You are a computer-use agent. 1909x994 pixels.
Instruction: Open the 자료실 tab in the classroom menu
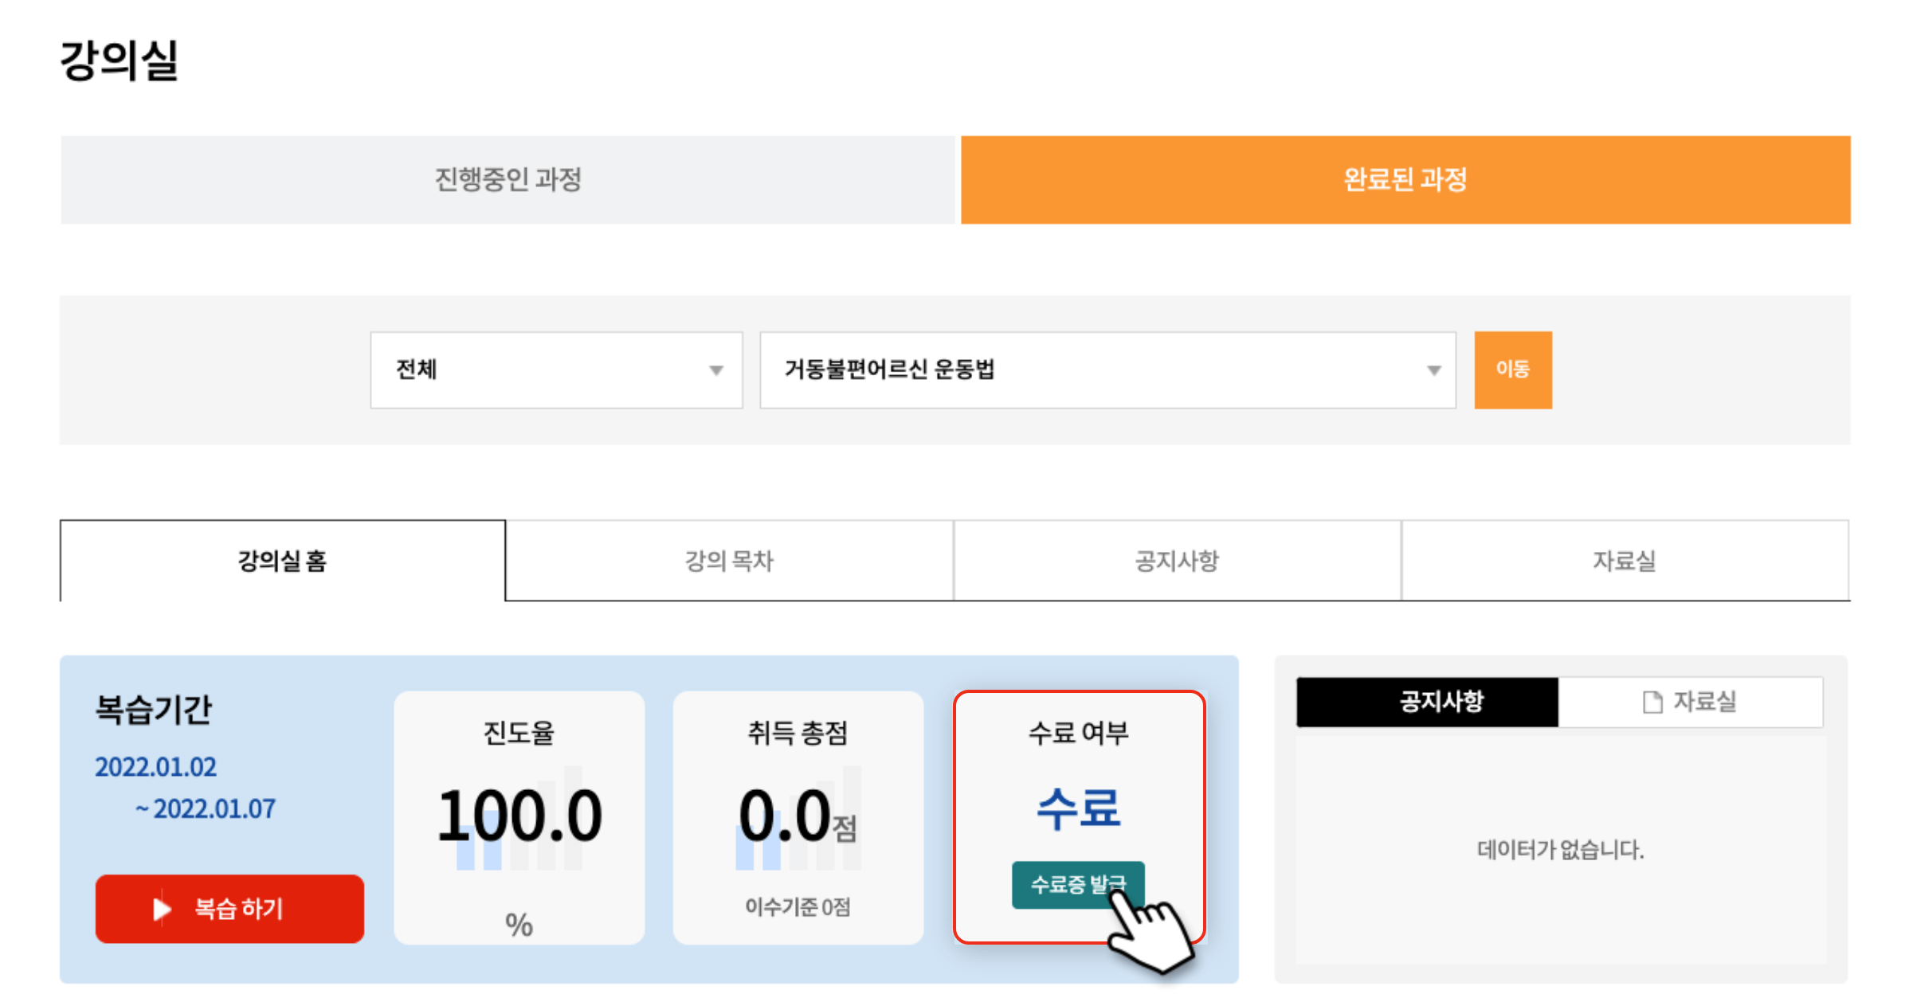pyautogui.click(x=1625, y=561)
